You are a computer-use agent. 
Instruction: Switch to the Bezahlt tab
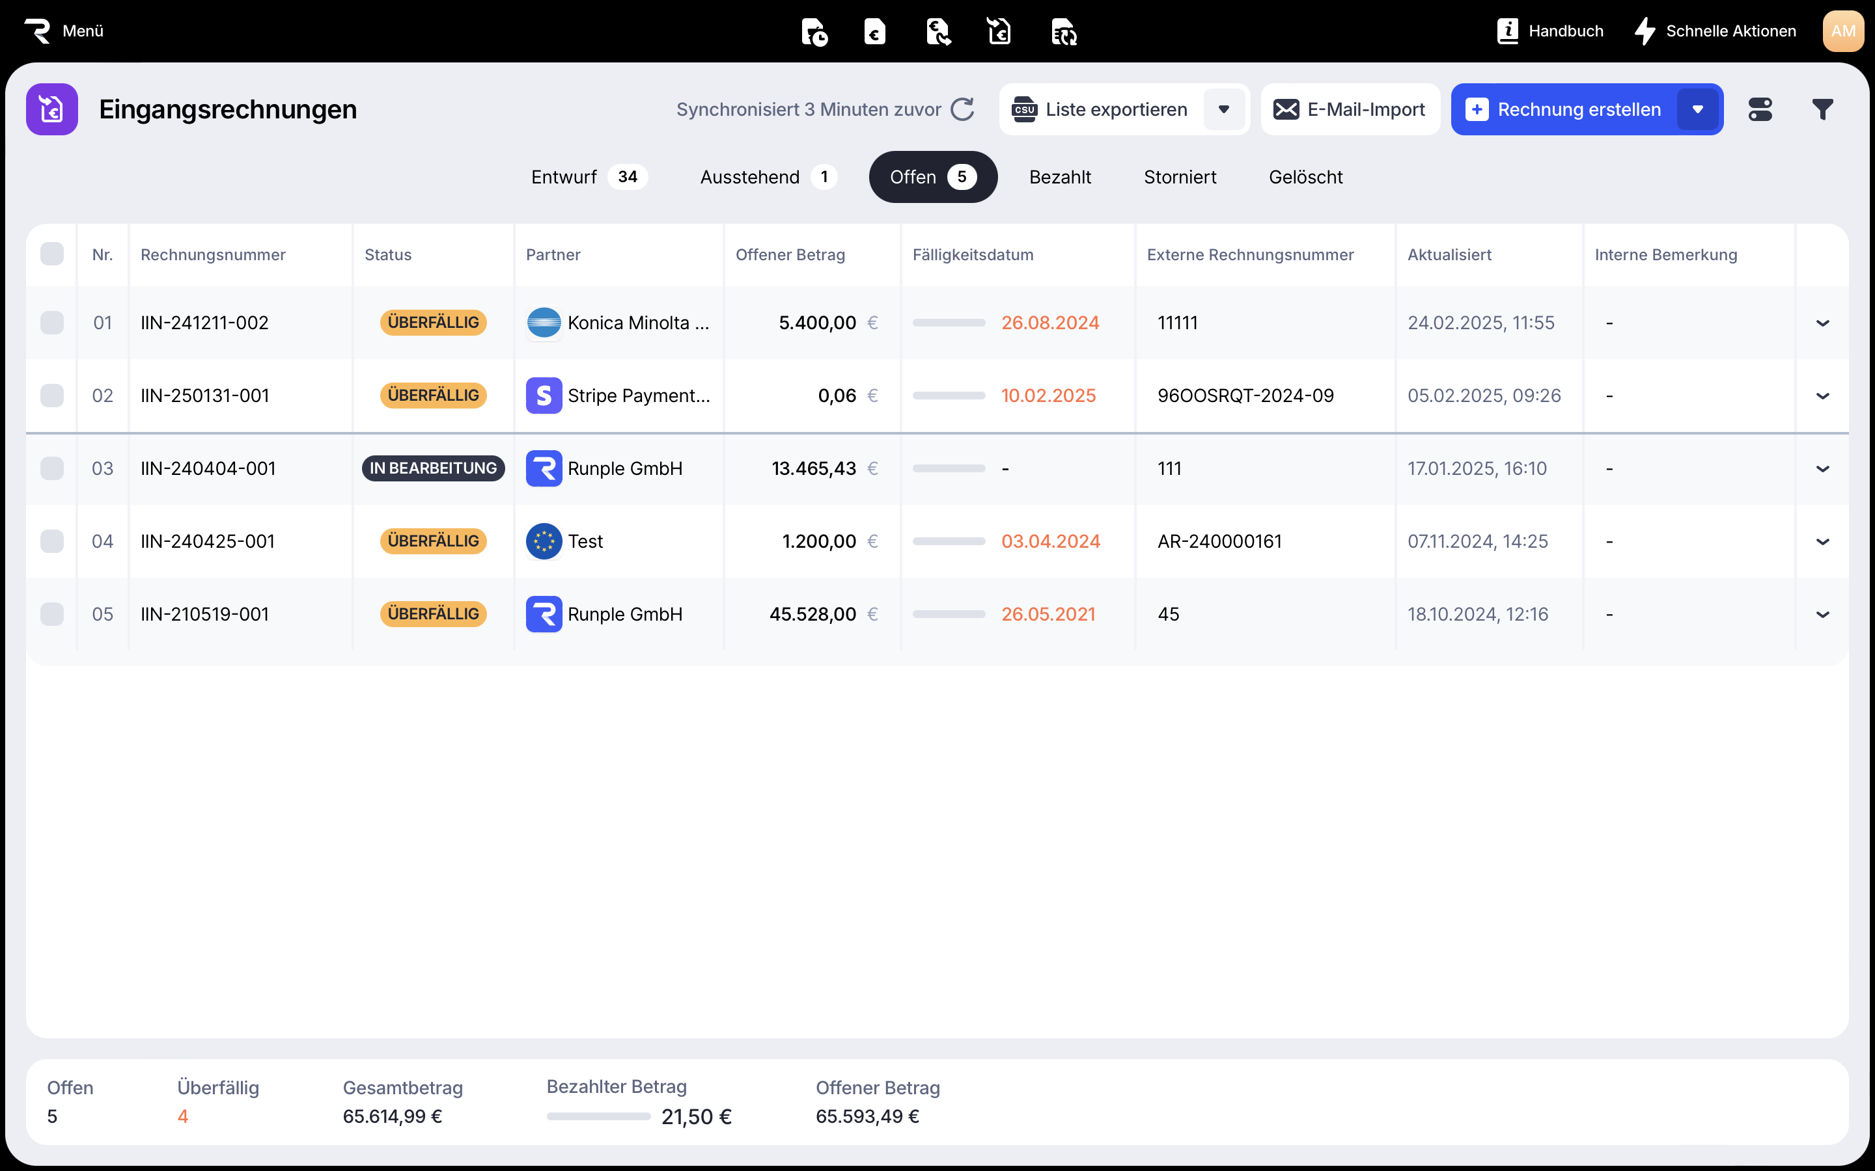[x=1059, y=176]
